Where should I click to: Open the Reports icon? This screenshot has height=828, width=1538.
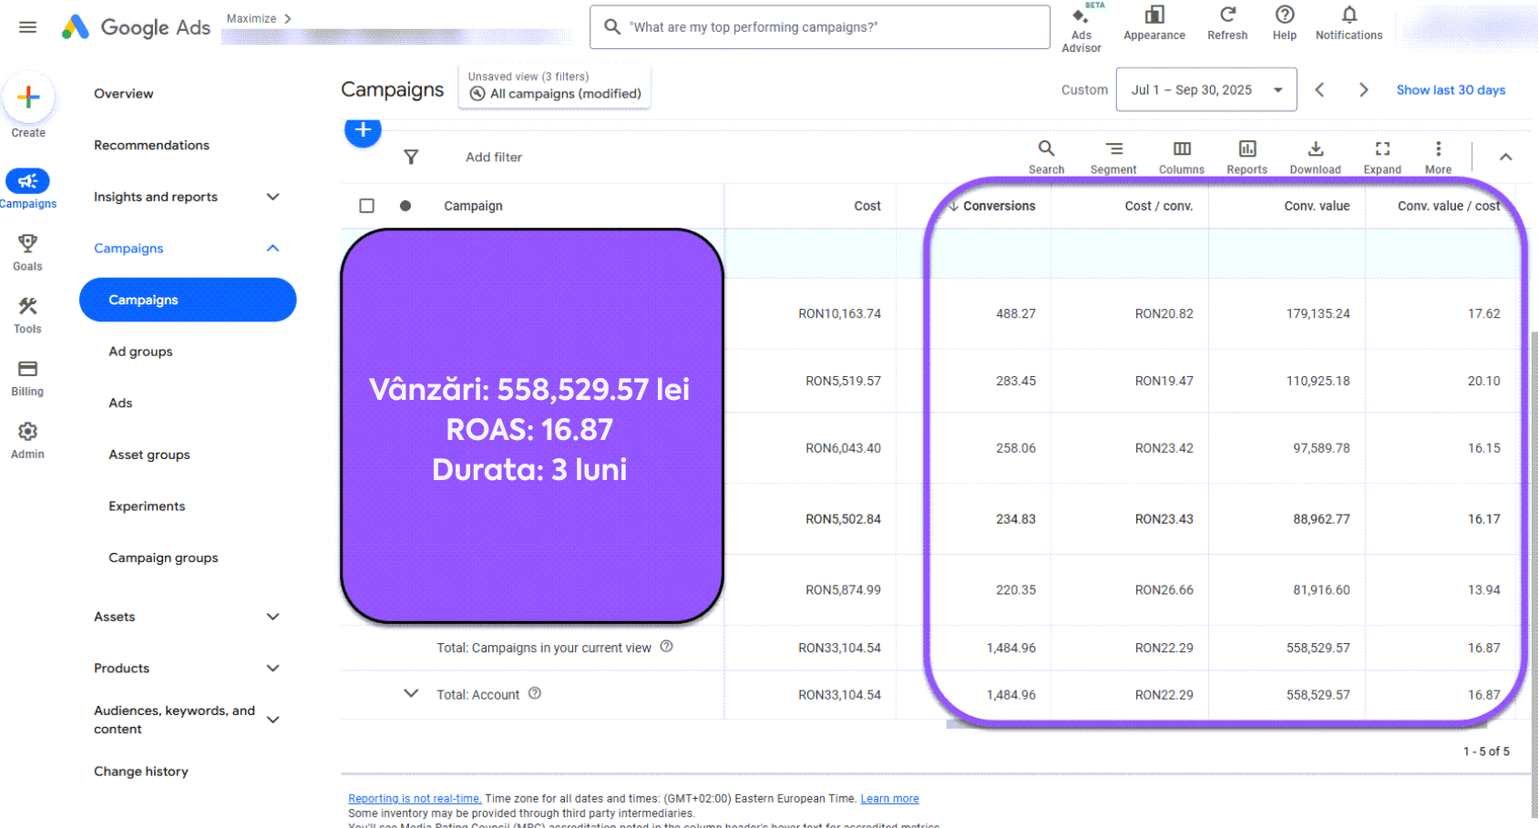(x=1246, y=155)
